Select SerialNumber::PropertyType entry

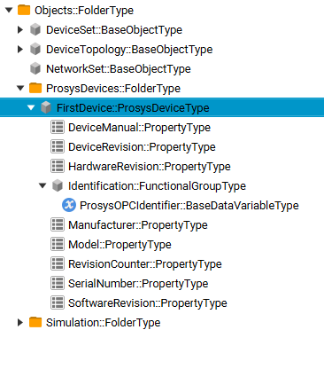click(138, 284)
